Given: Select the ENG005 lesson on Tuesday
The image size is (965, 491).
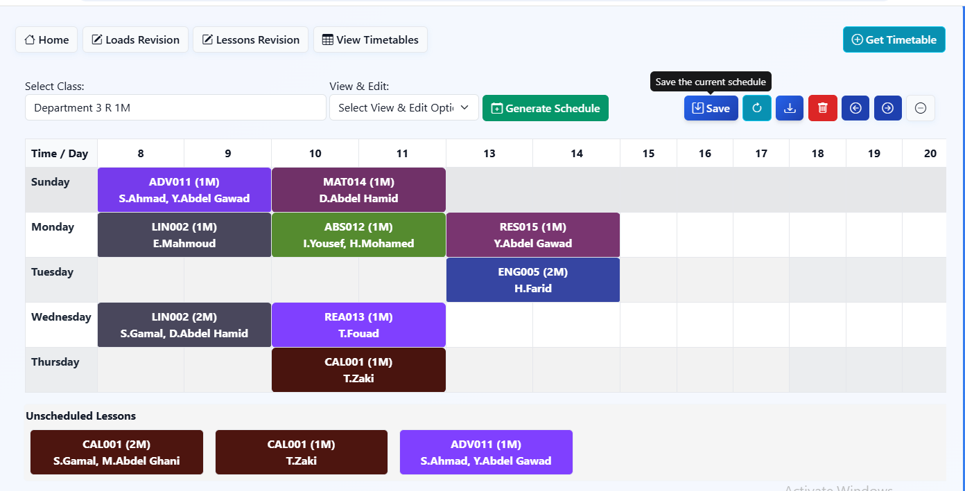Looking at the screenshot, I should coord(532,280).
